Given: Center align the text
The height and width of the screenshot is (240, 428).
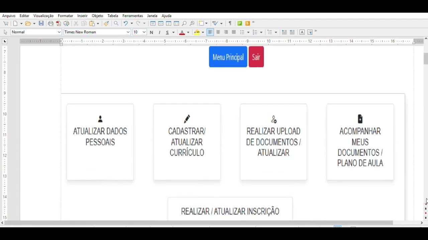Looking at the screenshot, I should [x=218, y=32].
